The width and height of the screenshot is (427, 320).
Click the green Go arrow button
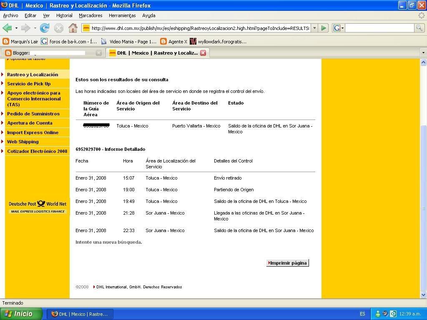(324, 28)
